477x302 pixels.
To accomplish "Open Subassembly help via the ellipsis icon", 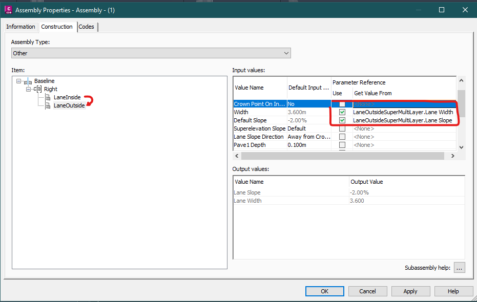I will click(x=459, y=267).
